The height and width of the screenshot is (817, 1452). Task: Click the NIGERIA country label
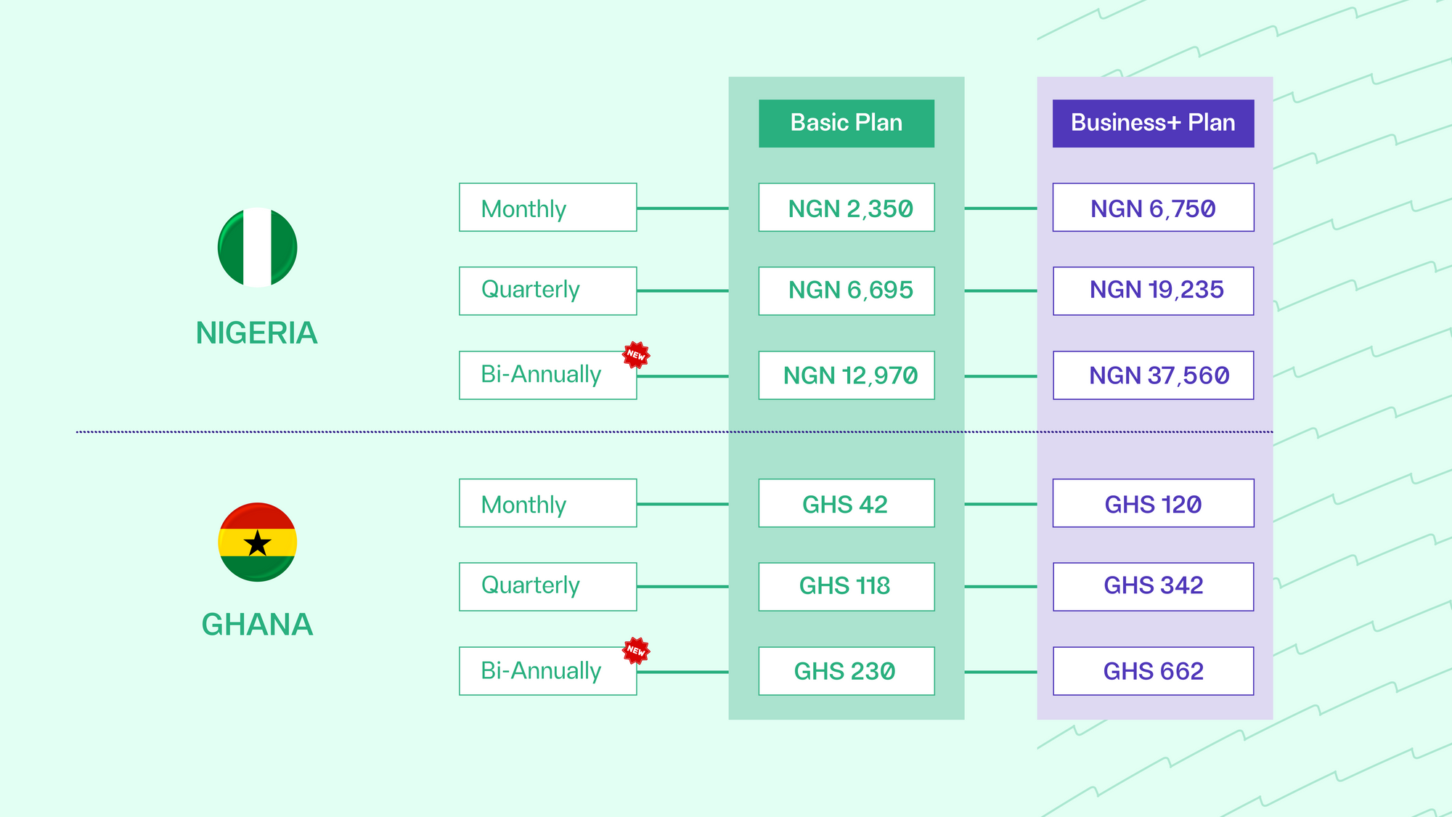tap(257, 333)
